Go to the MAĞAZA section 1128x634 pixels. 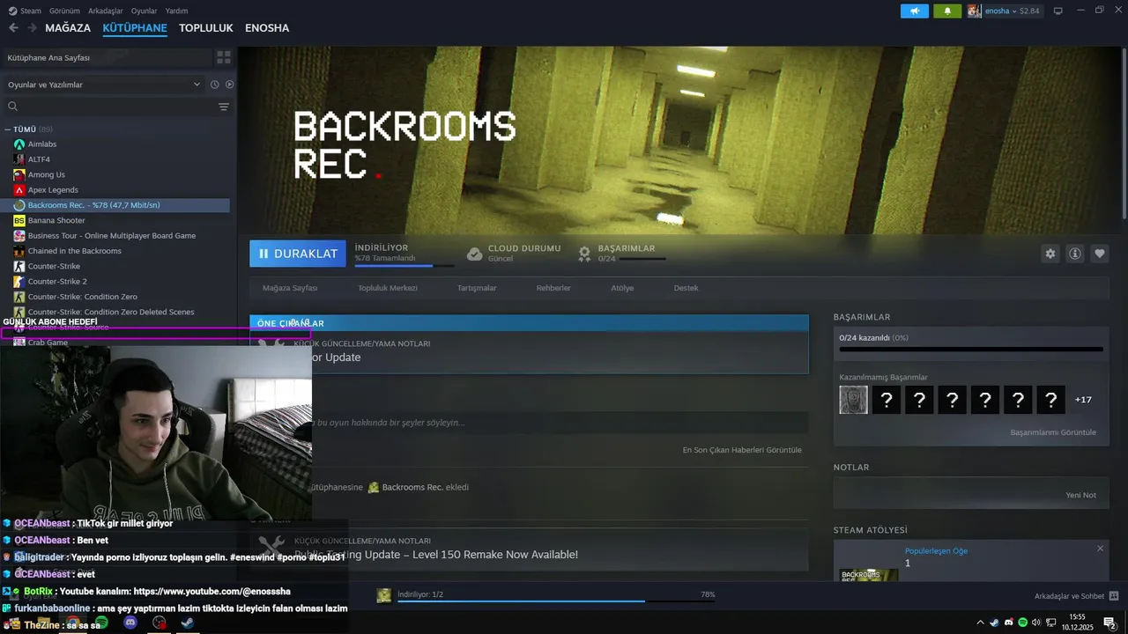pos(68,28)
